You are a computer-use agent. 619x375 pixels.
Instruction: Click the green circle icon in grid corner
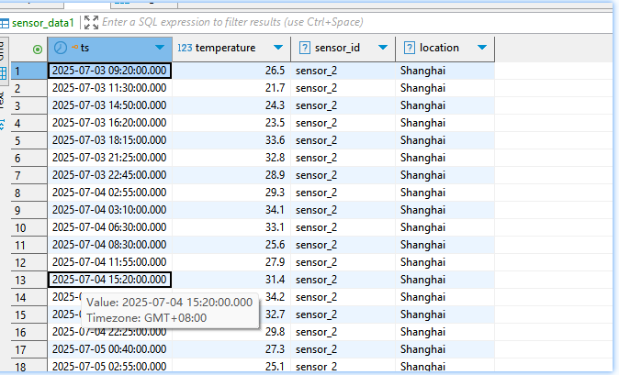pyautogui.click(x=37, y=49)
